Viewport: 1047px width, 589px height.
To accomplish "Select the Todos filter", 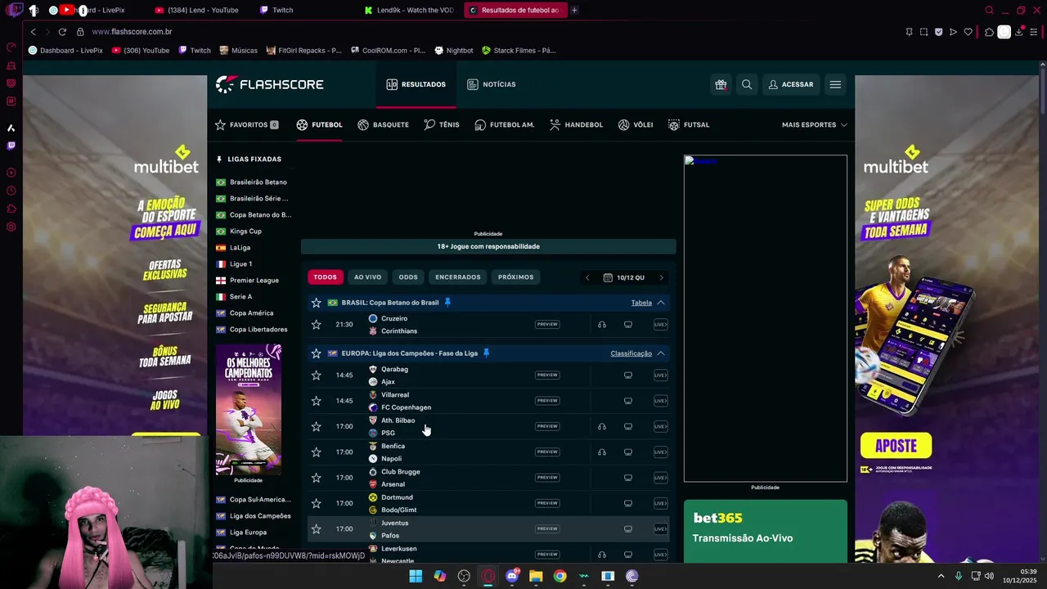I will [x=325, y=277].
